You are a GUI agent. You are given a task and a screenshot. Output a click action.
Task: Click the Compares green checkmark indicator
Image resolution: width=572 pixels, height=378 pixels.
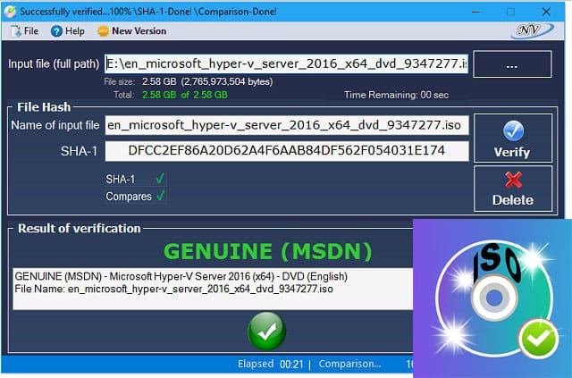tap(161, 196)
